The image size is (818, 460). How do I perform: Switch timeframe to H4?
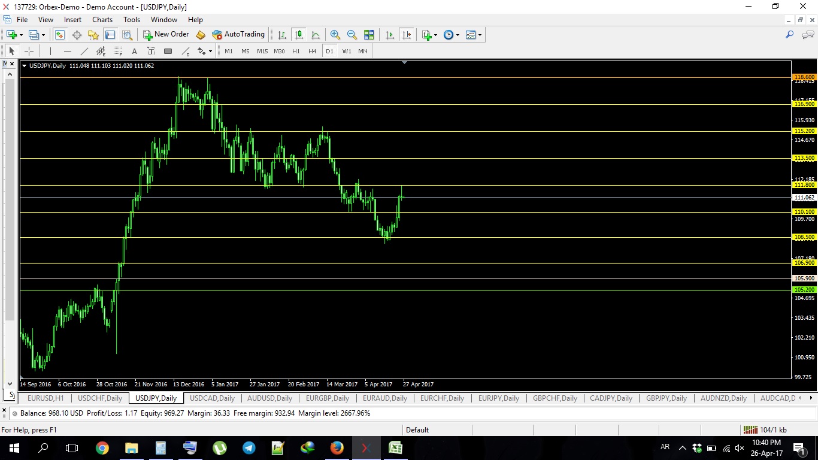(x=312, y=52)
